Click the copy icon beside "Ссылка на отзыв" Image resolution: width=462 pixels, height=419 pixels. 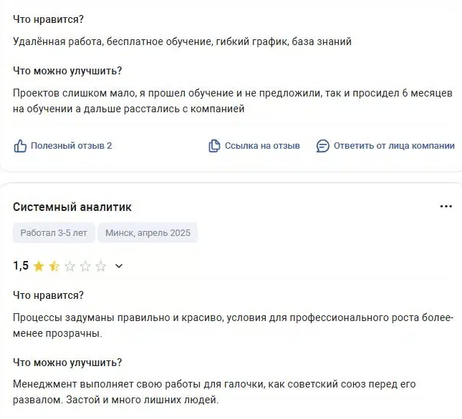[214, 146]
